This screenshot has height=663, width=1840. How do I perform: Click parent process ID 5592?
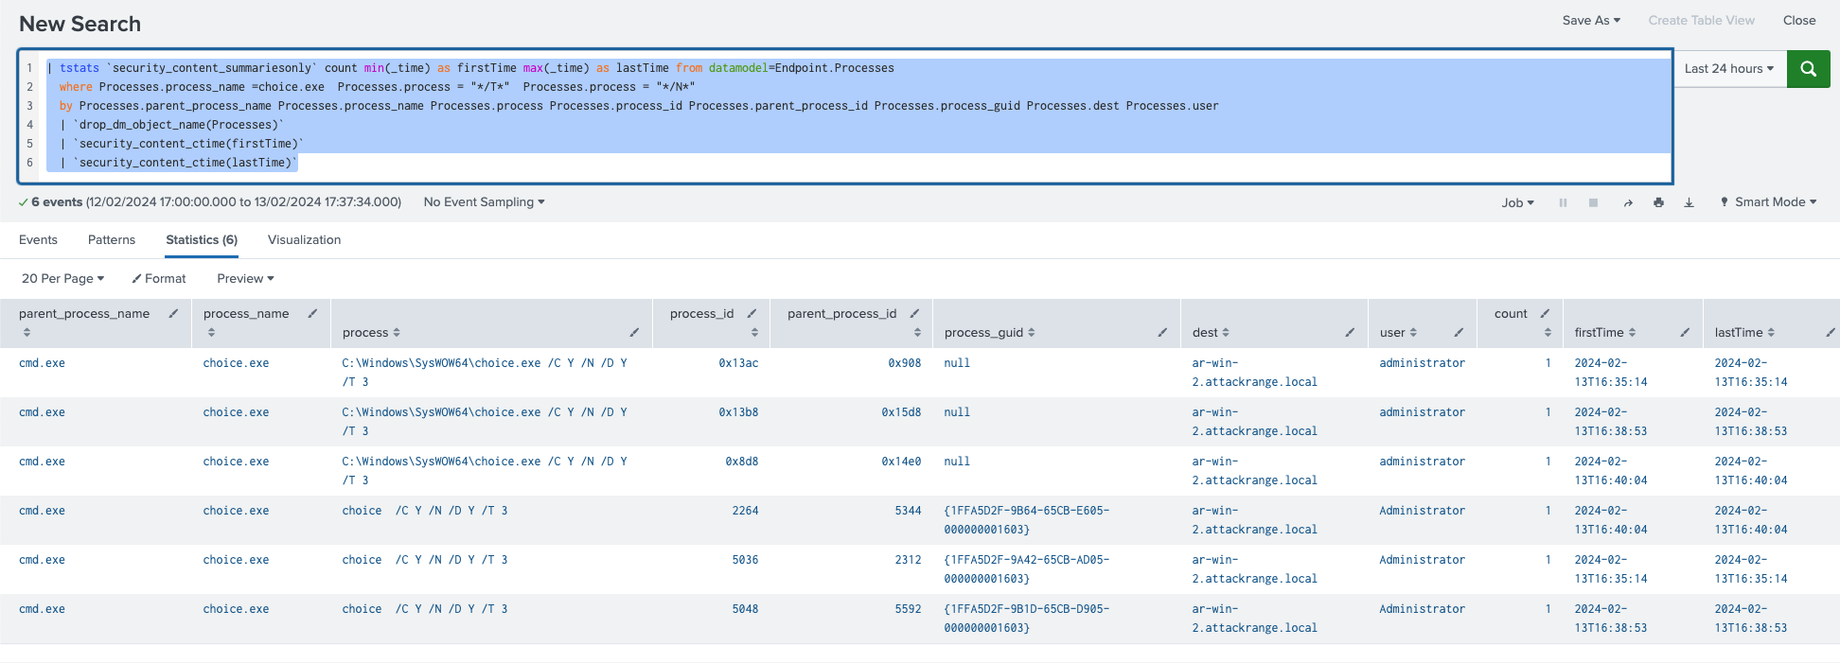pyautogui.click(x=908, y=609)
